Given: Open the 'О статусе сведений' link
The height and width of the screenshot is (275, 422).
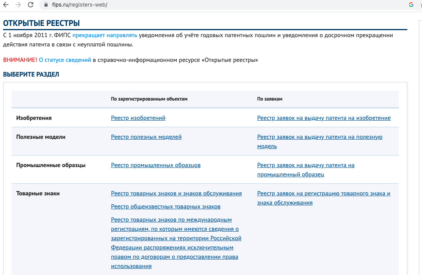Looking at the screenshot, I should [x=65, y=60].
